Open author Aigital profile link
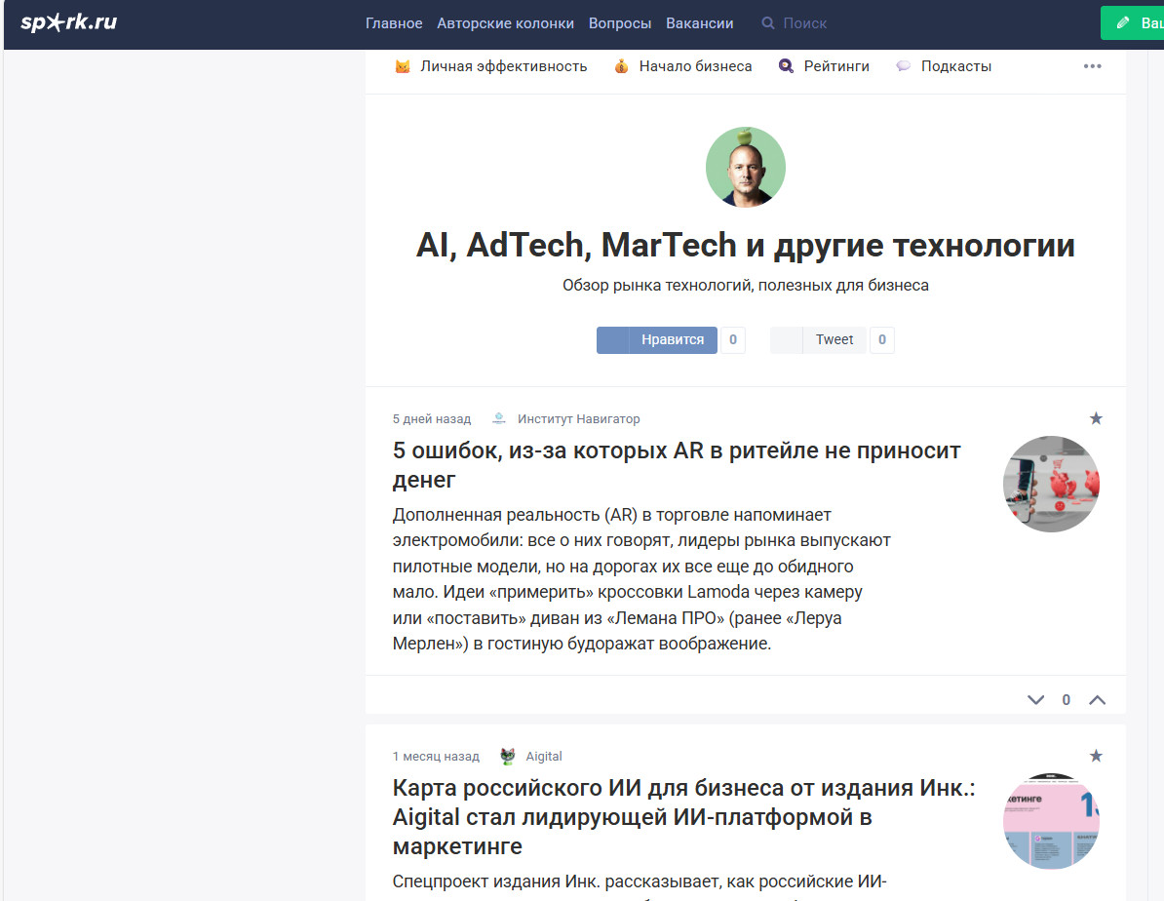 click(x=543, y=756)
